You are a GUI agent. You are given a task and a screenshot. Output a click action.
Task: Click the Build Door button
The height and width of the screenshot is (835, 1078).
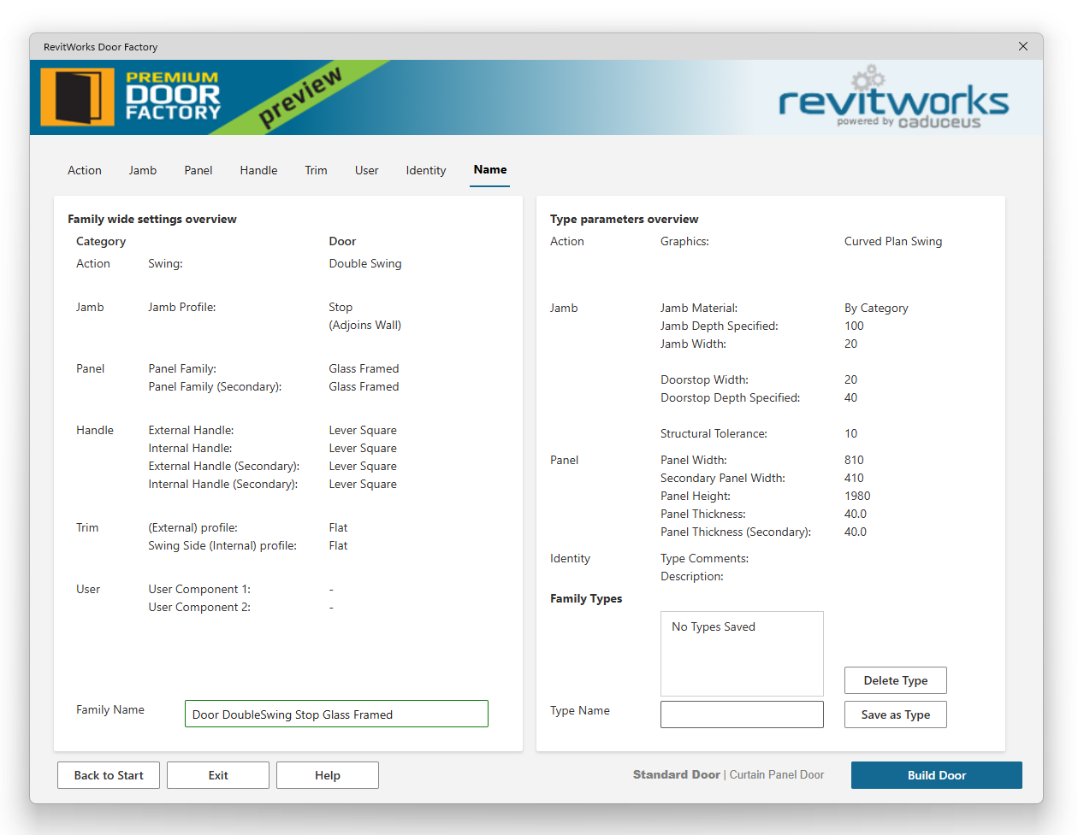point(936,775)
